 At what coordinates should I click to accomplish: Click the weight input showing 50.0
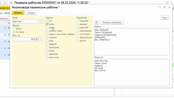click(24, 39)
